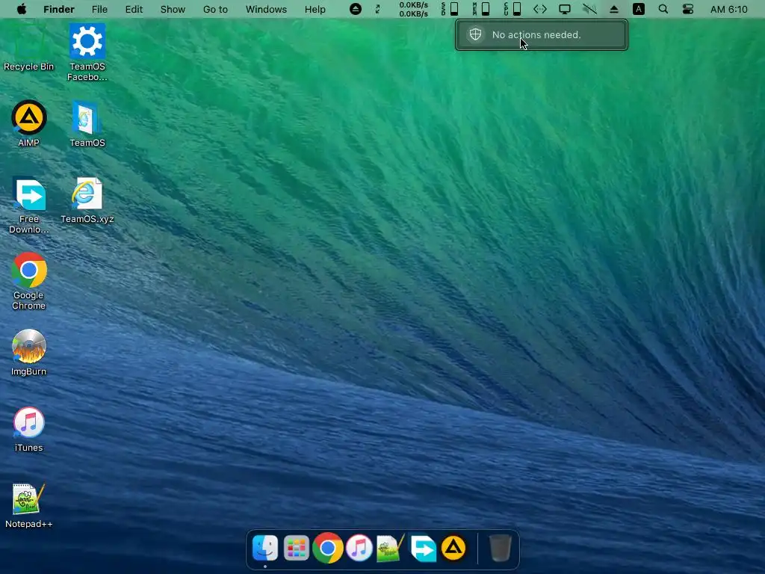Image resolution: width=765 pixels, height=574 pixels.
Task: Open the Control Center toggle icon
Action: [x=688, y=9]
